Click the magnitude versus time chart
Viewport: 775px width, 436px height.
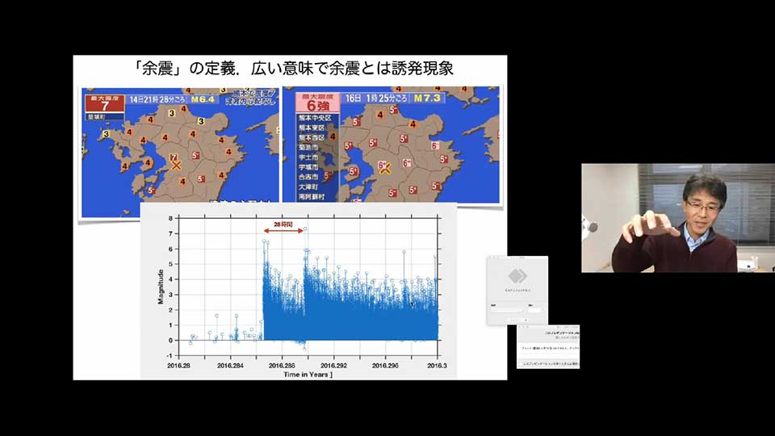pos(299,291)
